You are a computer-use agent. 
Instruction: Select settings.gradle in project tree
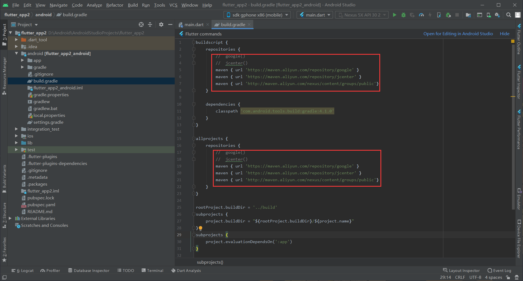click(48, 122)
